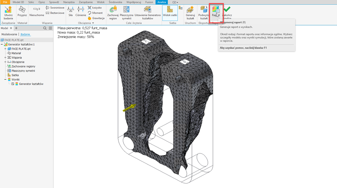The width and height of the screenshot is (337, 188).
Task: Switch to Współpracuj tab
Action: coord(134,2)
